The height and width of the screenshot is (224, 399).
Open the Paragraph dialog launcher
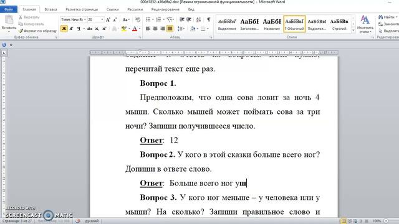211,37
